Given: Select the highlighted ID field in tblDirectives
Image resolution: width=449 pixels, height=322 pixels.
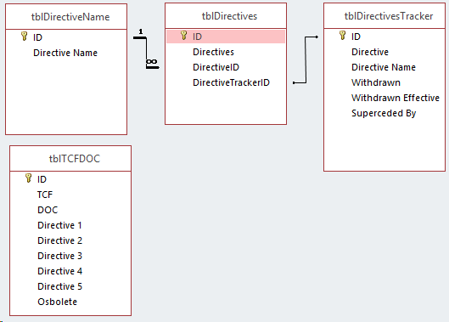Looking at the screenshot, I should [x=226, y=37].
